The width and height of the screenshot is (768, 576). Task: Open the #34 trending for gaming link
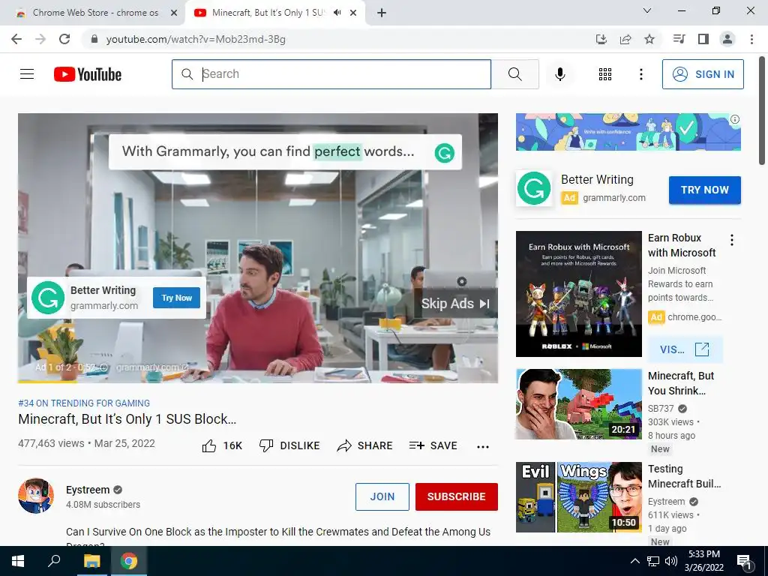click(84, 403)
